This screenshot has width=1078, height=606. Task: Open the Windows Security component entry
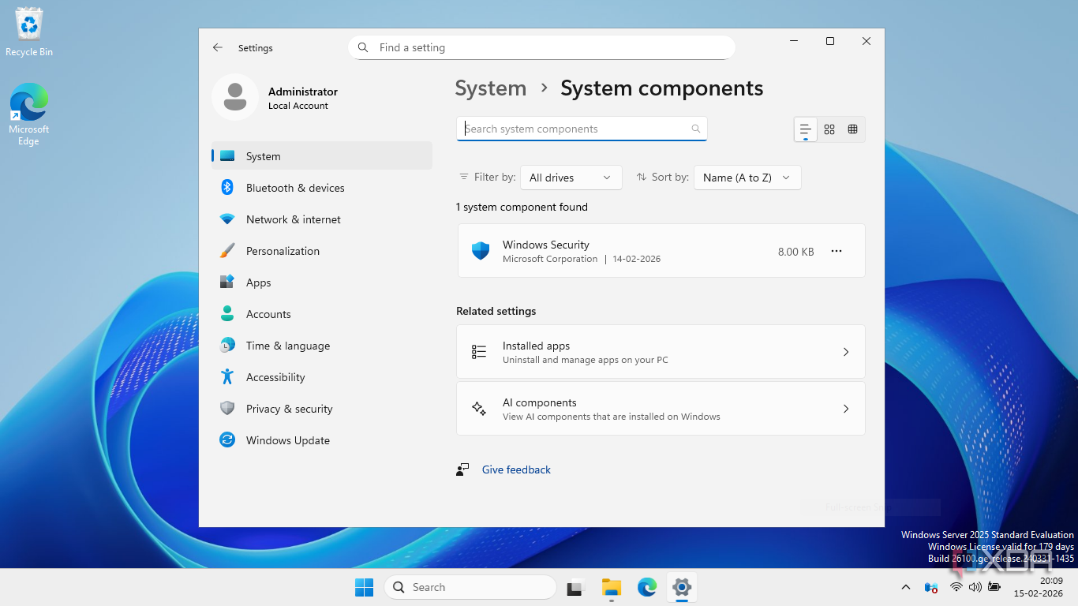pos(661,251)
